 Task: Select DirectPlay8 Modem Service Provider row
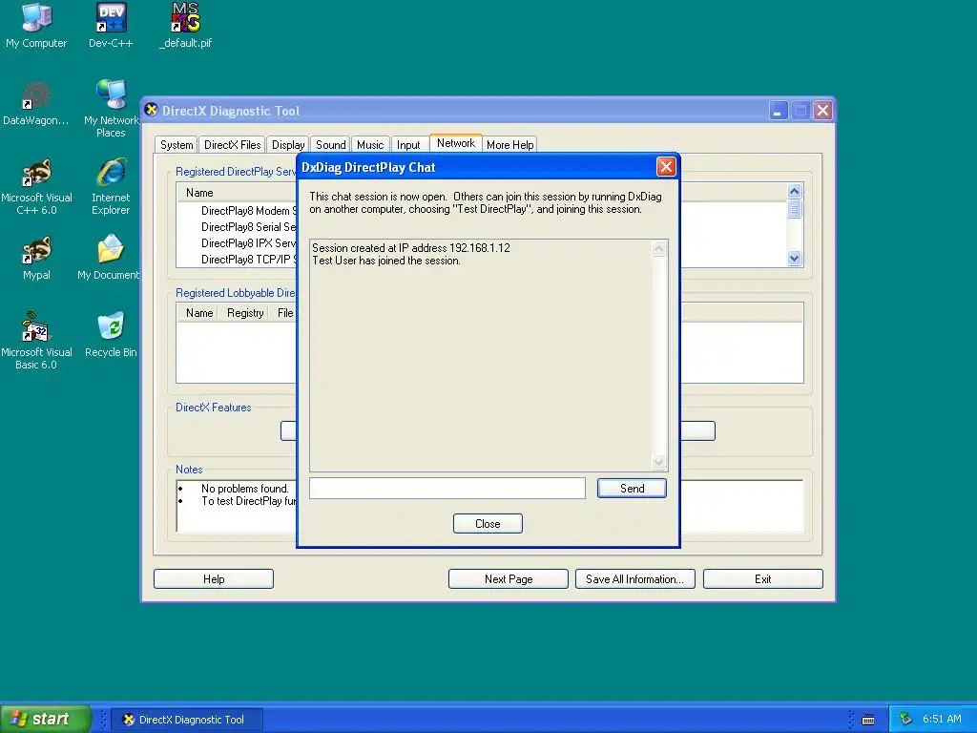[x=249, y=211]
